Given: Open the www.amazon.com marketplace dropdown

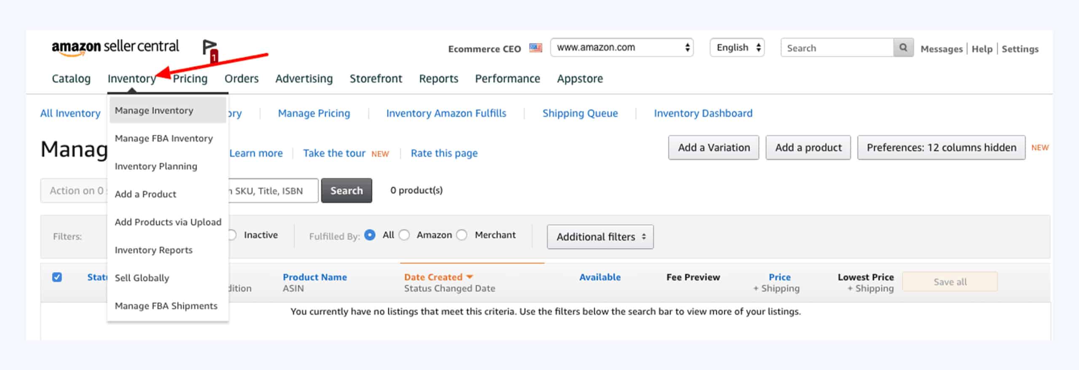Looking at the screenshot, I should 622,48.
